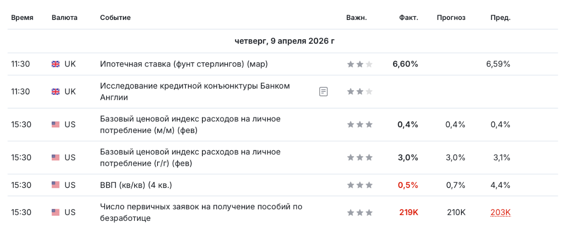Click importance stars in ВВП (кв/кв) row
This screenshot has height=227, width=568.
tap(359, 185)
